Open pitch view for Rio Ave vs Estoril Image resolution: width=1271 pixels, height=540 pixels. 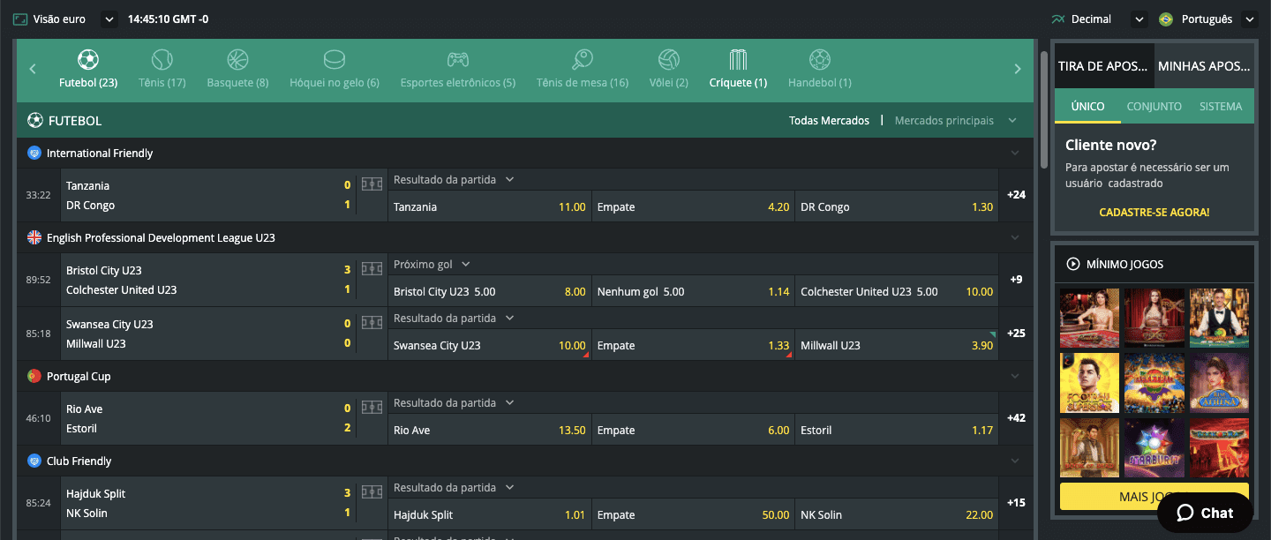click(x=372, y=408)
